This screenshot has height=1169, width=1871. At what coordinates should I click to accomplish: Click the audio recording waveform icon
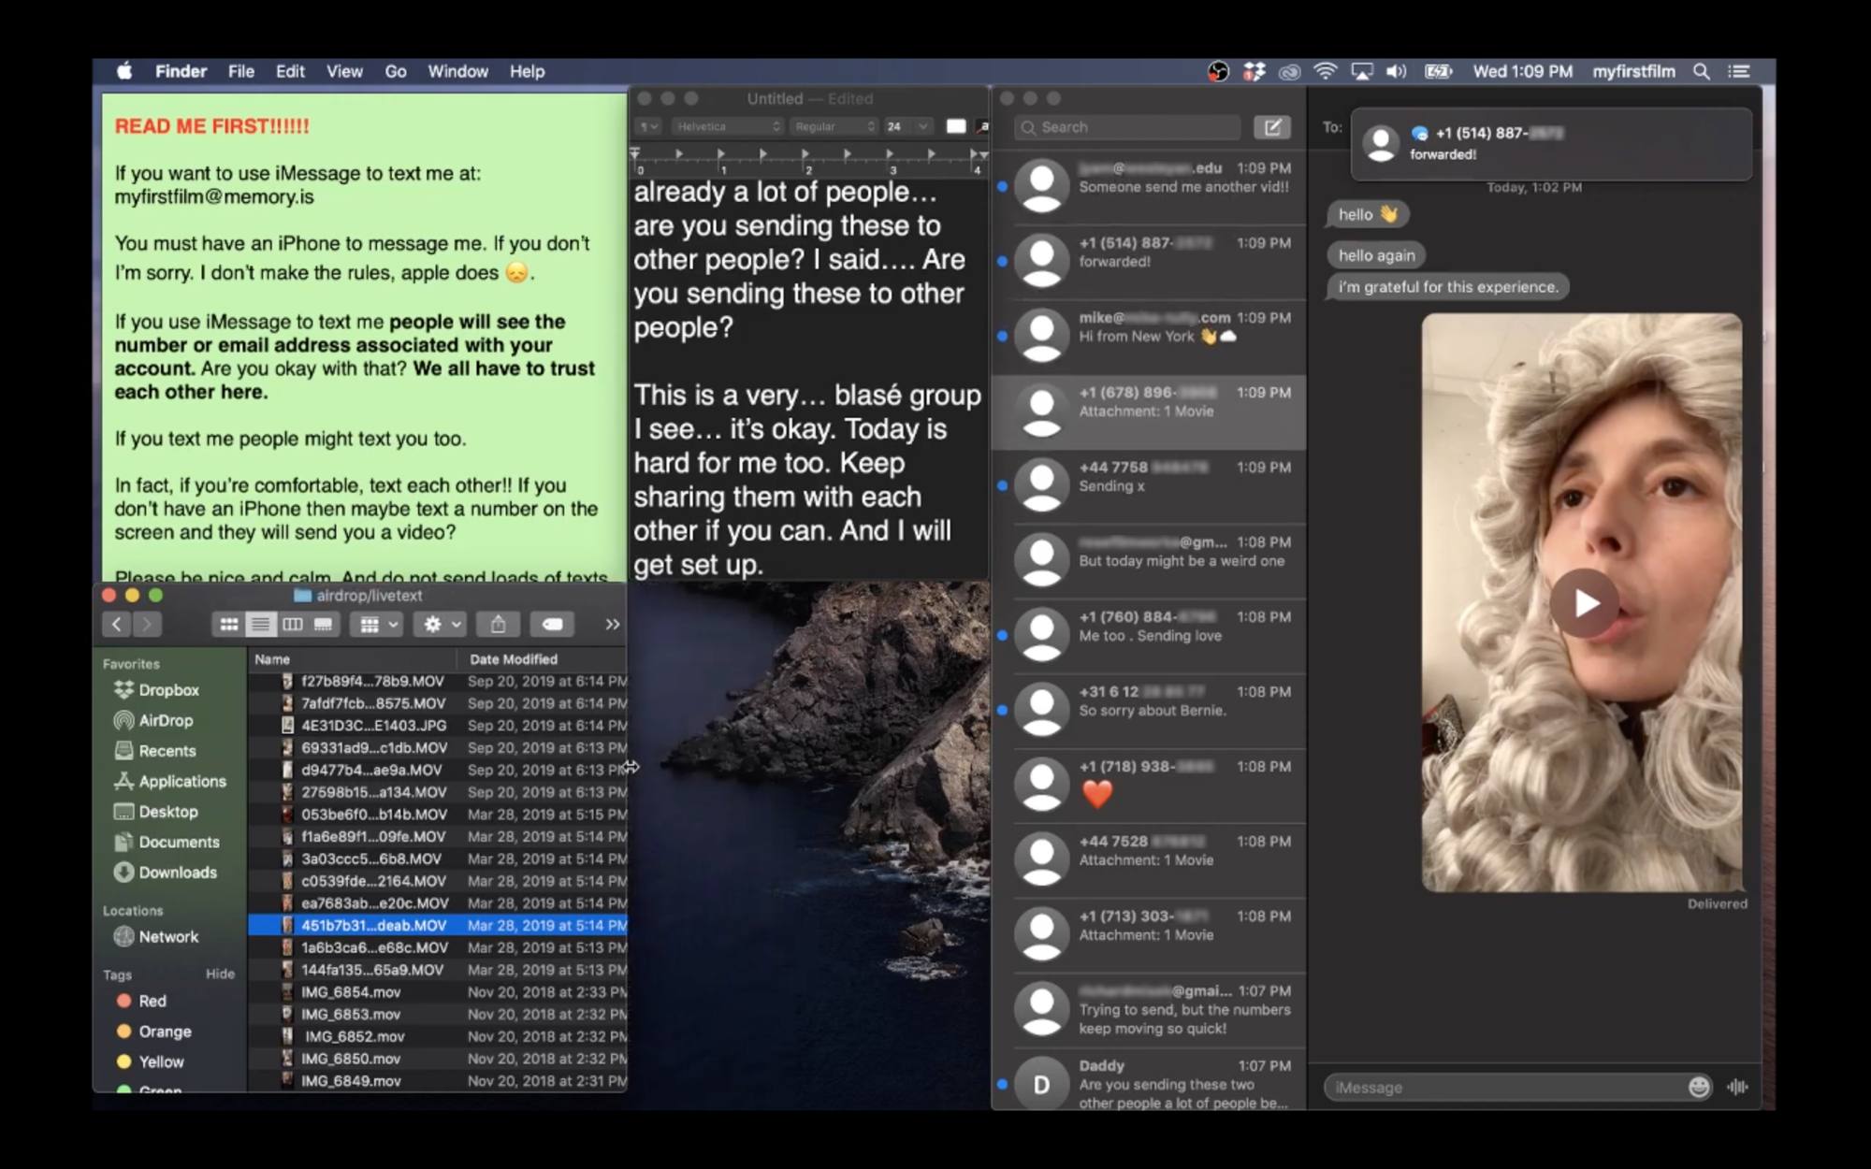point(1738,1087)
